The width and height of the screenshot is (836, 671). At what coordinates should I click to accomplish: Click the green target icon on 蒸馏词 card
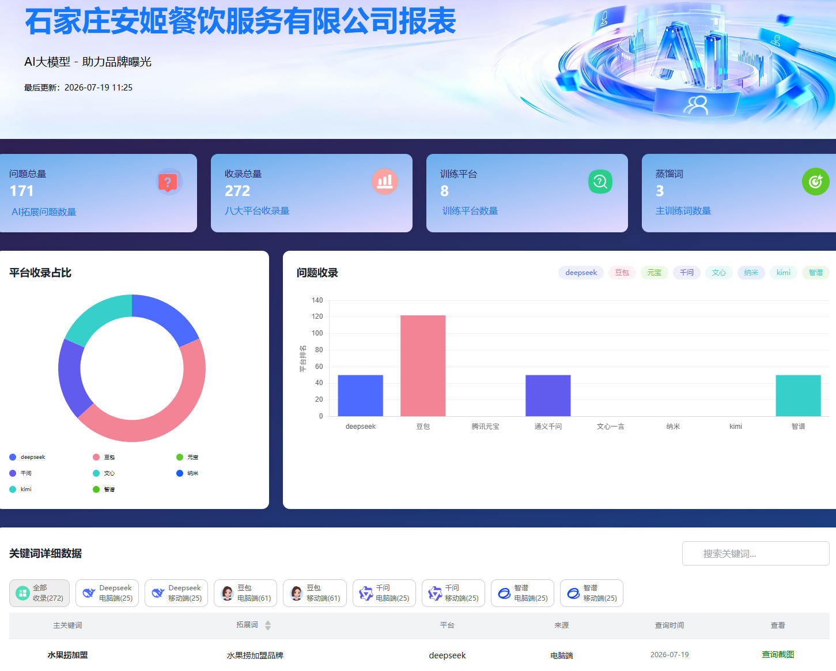click(815, 182)
